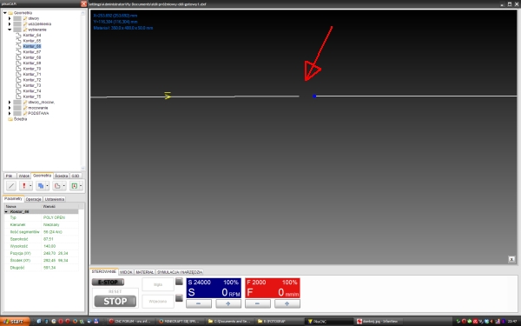521x326 pixels.
Task: Expand the PODSTAWA tree node
Action: (x=10, y=113)
